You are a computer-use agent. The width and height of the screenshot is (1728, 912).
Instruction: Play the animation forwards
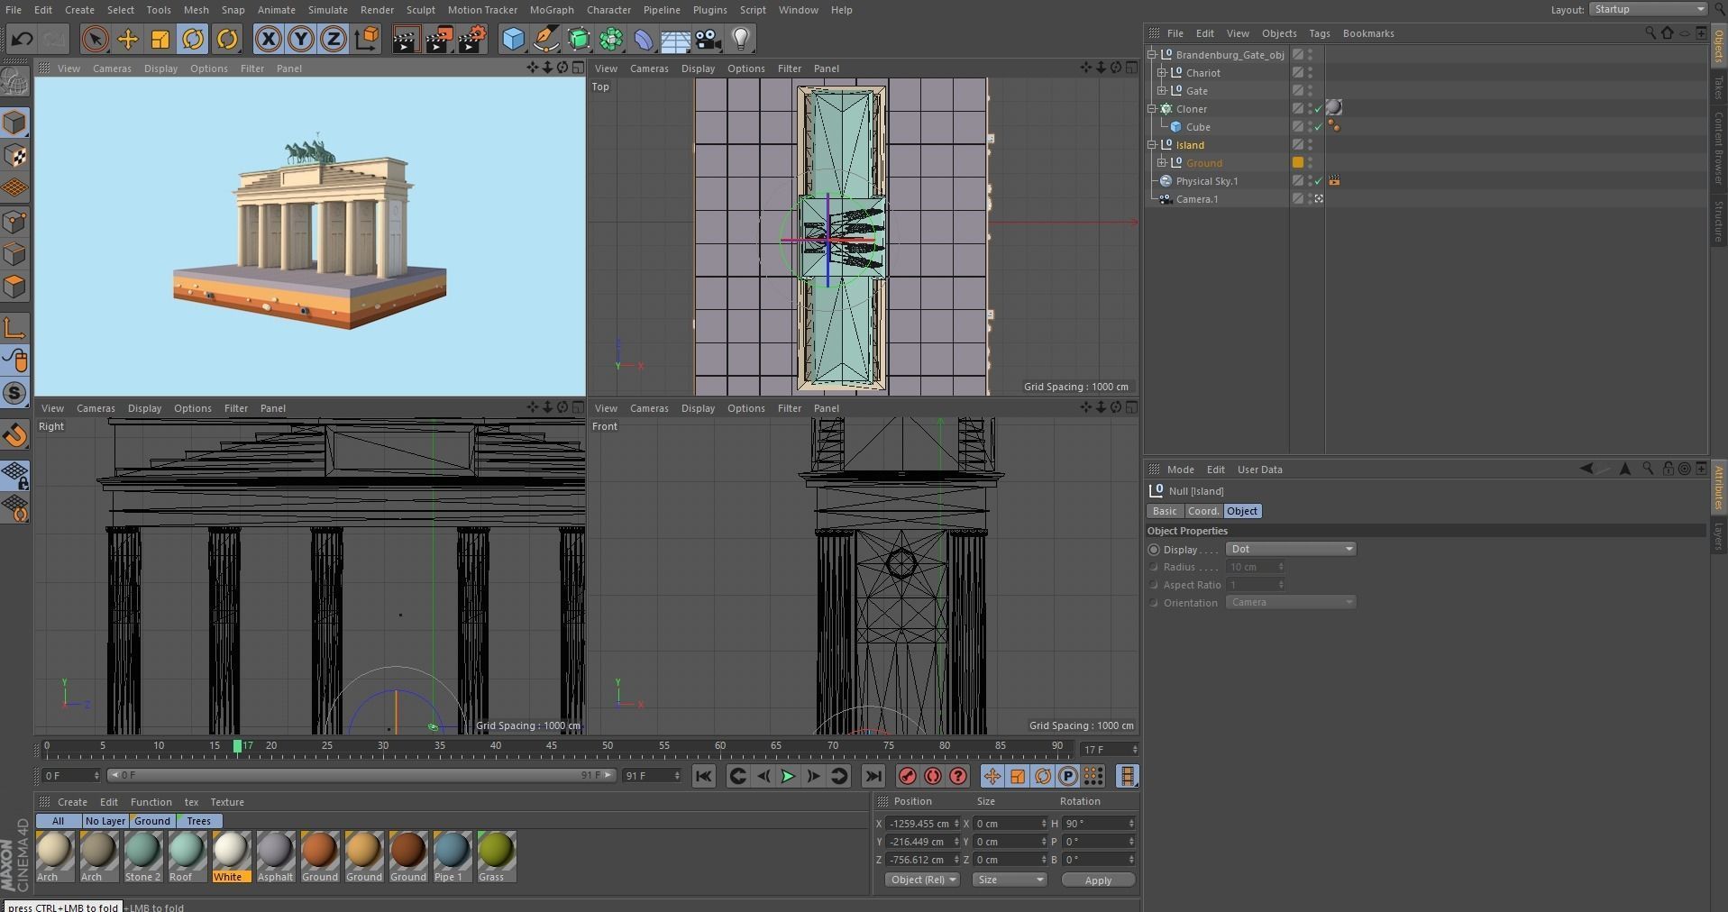(x=788, y=776)
